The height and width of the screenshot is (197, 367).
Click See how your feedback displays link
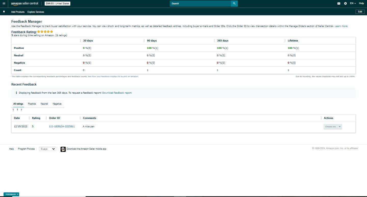tap(113, 76)
